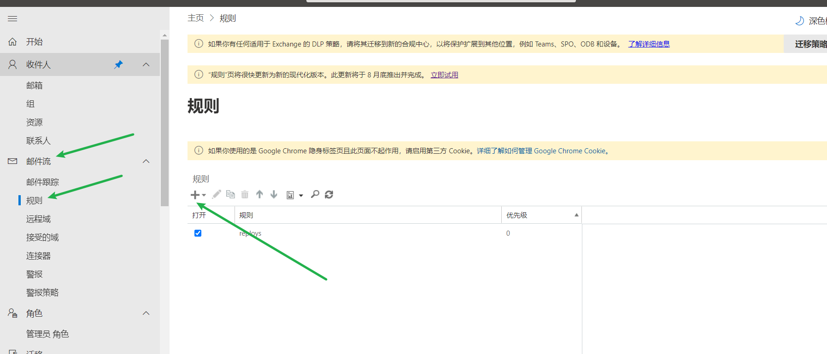This screenshot has width=827, height=354.
Task: Click the delete trash icon in rules toolbar
Action: (245, 194)
